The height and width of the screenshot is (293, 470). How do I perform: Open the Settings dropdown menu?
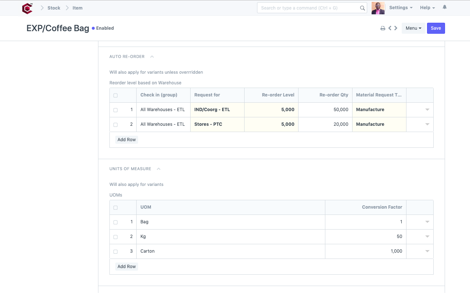tap(400, 7)
